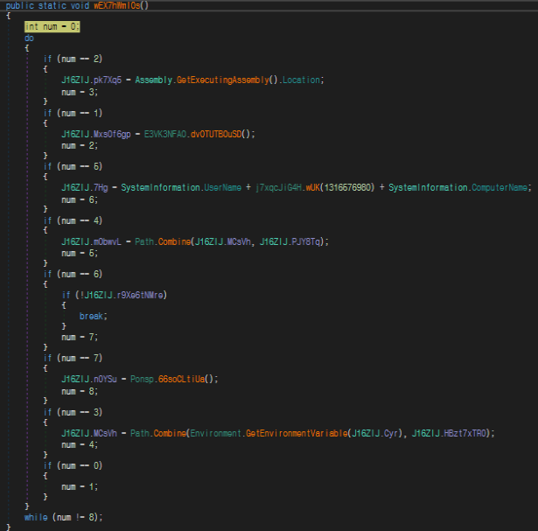Click the 7Hg field reference

(x=101, y=187)
